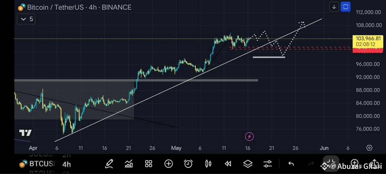
Task: Tap the 88,000.00 price scale label
Action: coord(368,90)
